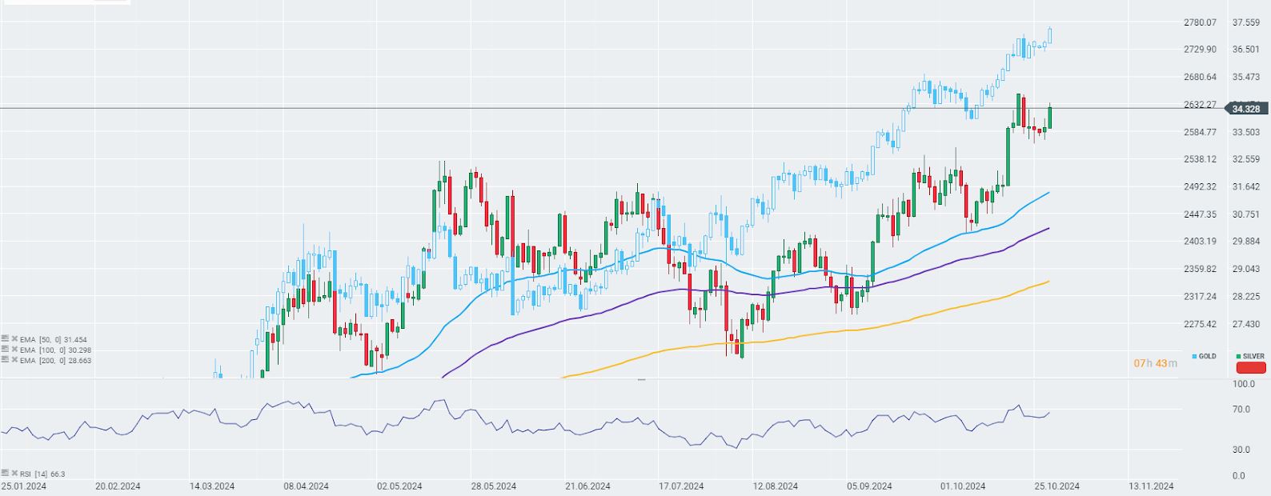1271x496 pixels.
Task: Click the 2403.19 gold axis value
Action: 1200,242
